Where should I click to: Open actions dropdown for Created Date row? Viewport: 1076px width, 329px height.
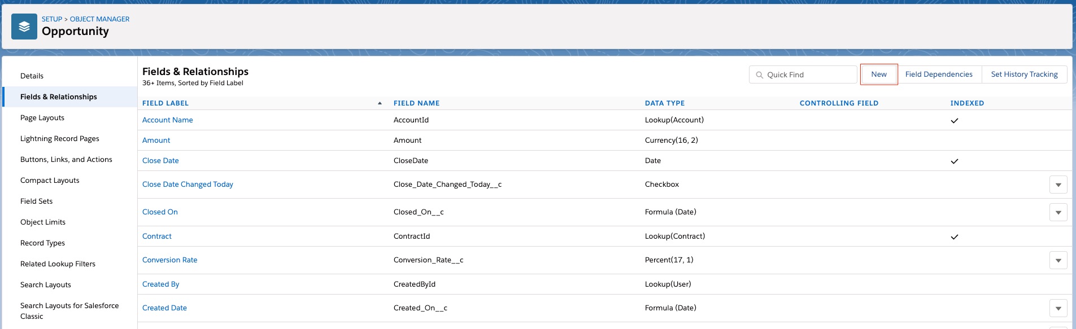click(1058, 308)
